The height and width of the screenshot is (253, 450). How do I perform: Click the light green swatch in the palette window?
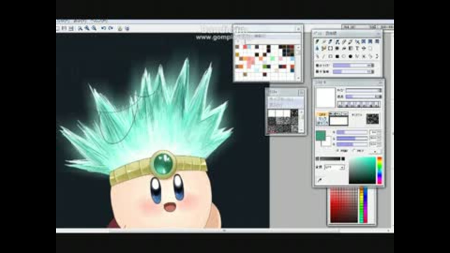click(272, 59)
